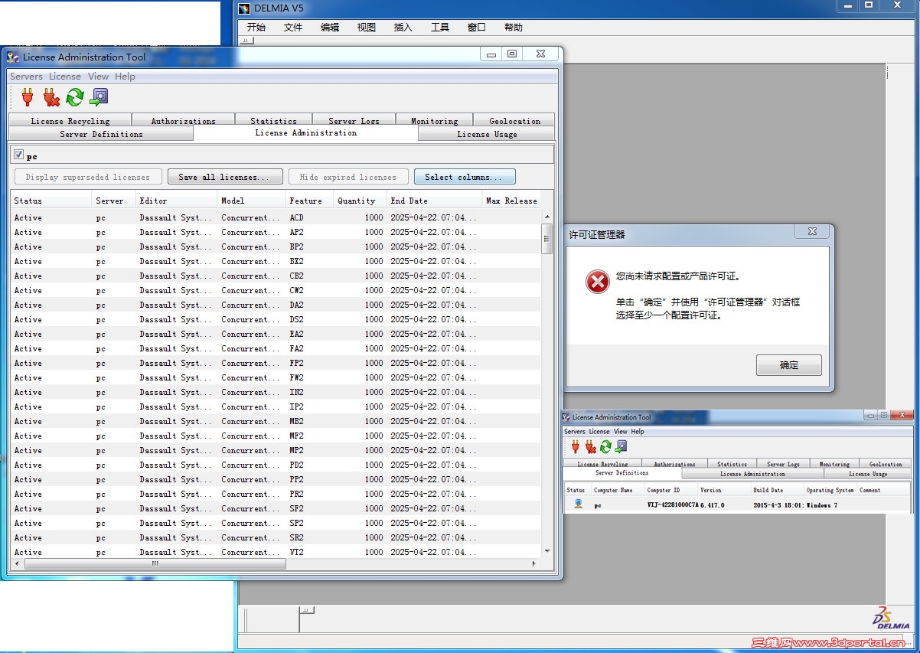
Task: Open 窗口 menu in DELMIA V5
Action: pos(477,28)
